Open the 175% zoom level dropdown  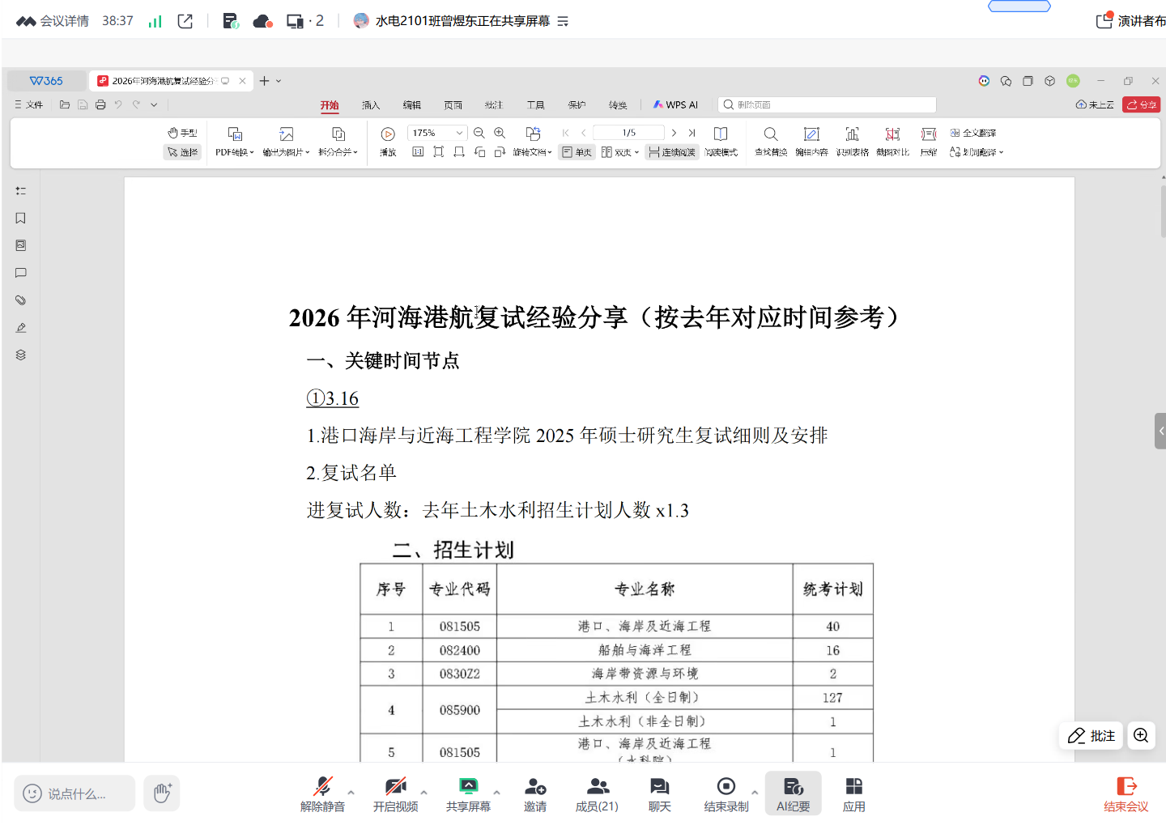[x=459, y=133]
